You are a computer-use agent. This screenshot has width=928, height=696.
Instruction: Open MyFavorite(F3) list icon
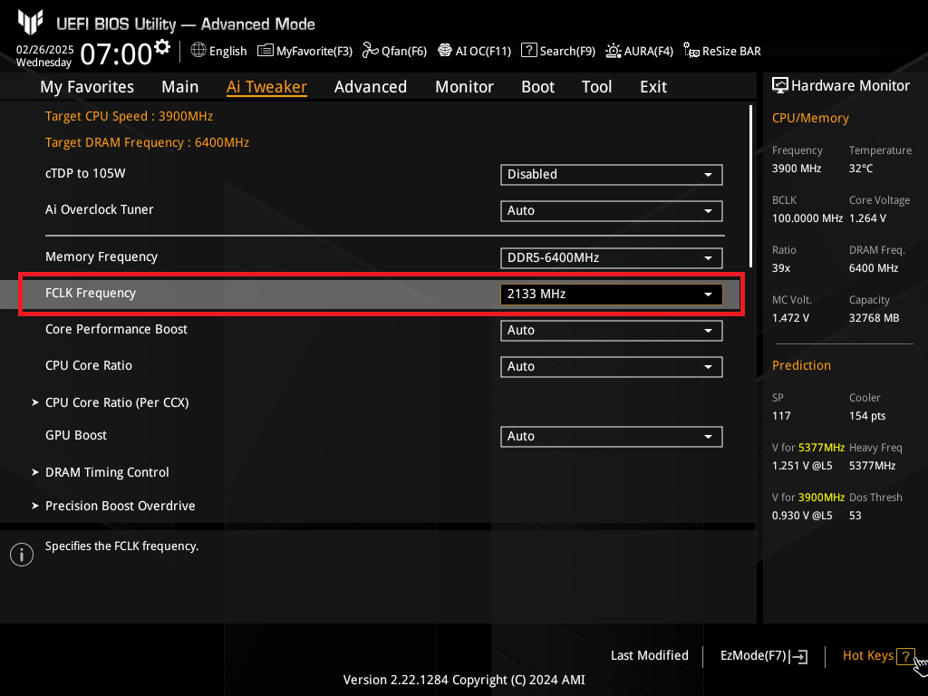coord(266,51)
